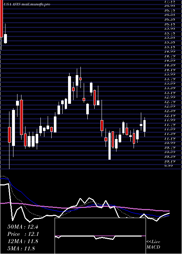Click the <<Live MACD label
The height and width of the screenshot is (254, 182).
[x=153, y=245]
